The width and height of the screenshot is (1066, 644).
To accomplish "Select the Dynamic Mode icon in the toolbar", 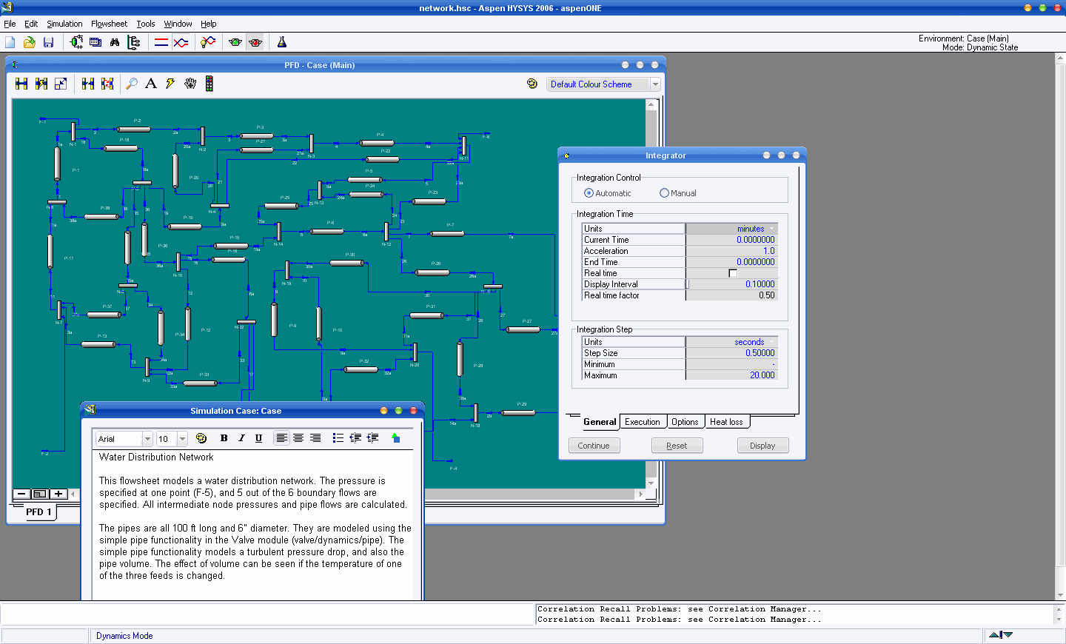I will (181, 42).
